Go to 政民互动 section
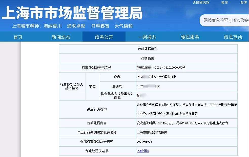Screen dimensions: 249x157 (x=233, y=37)
